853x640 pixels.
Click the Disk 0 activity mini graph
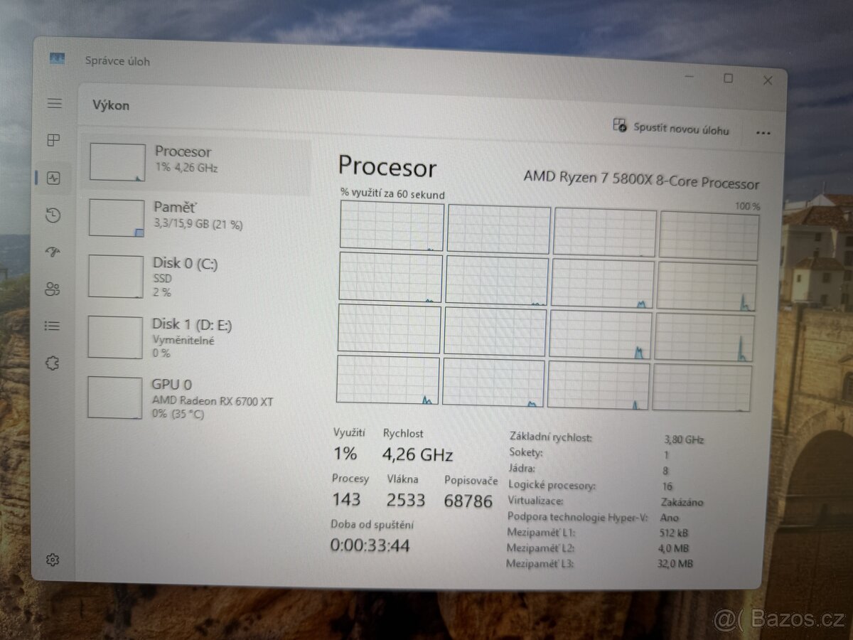116,277
